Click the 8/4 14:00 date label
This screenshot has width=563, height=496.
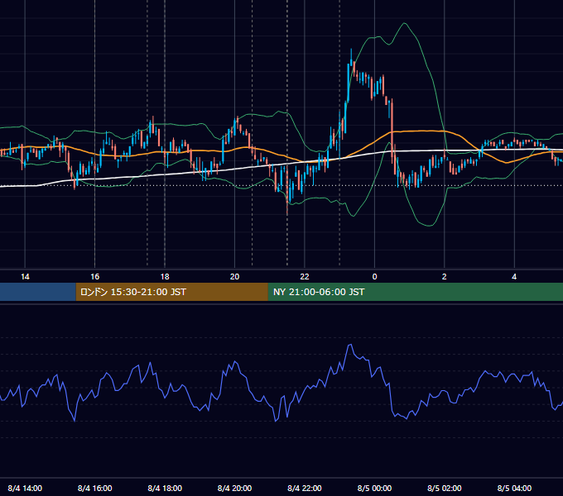pyautogui.click(x=25, y=488)
